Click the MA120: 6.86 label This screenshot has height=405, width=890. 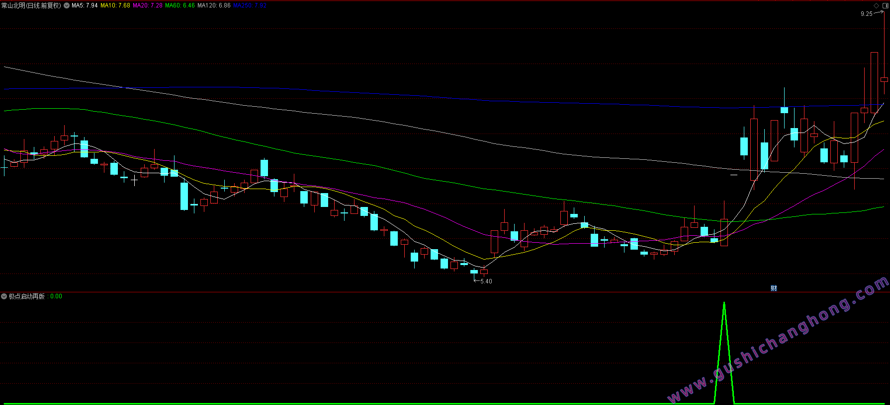[x=214, y=5]
